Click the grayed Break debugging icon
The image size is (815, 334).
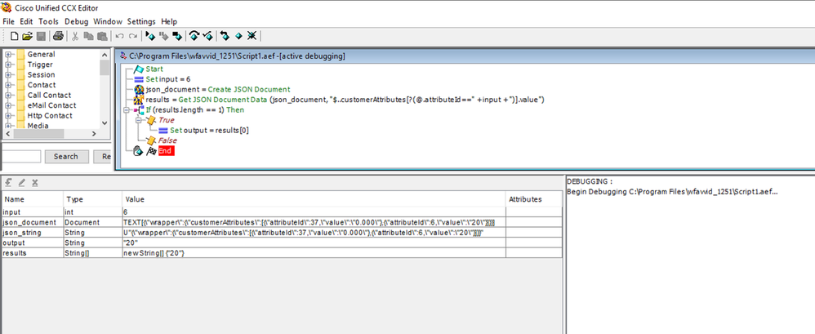pos(163,36)
